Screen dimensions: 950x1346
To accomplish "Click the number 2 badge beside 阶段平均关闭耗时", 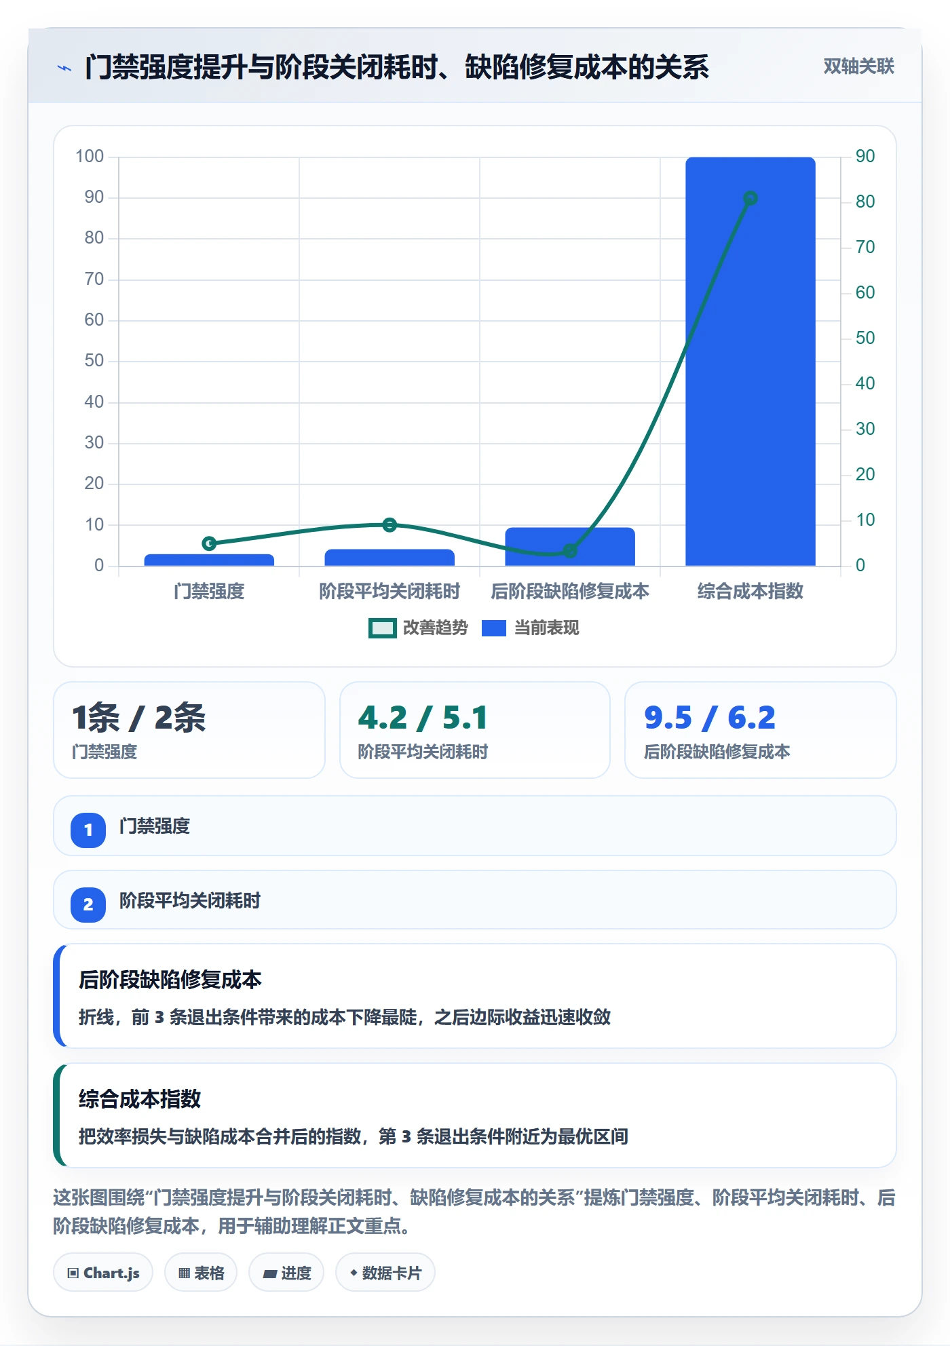I will pos(88,904).
